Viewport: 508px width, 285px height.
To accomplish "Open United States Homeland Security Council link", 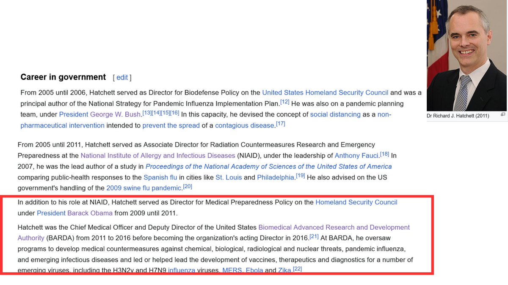I will point(325,92).
